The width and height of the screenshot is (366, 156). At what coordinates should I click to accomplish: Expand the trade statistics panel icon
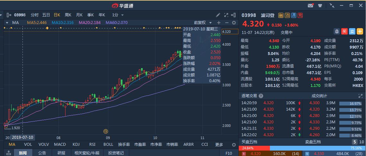pyautogui.click(x=360, y=96)
